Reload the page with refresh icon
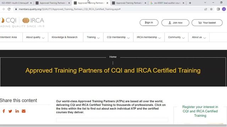This screenshot has width=227, height=127. (9, 9)
